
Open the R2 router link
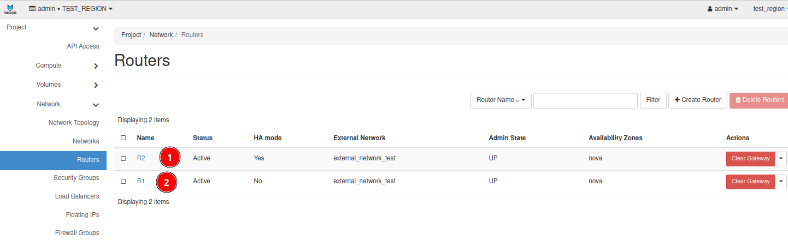tap(141, 158)
